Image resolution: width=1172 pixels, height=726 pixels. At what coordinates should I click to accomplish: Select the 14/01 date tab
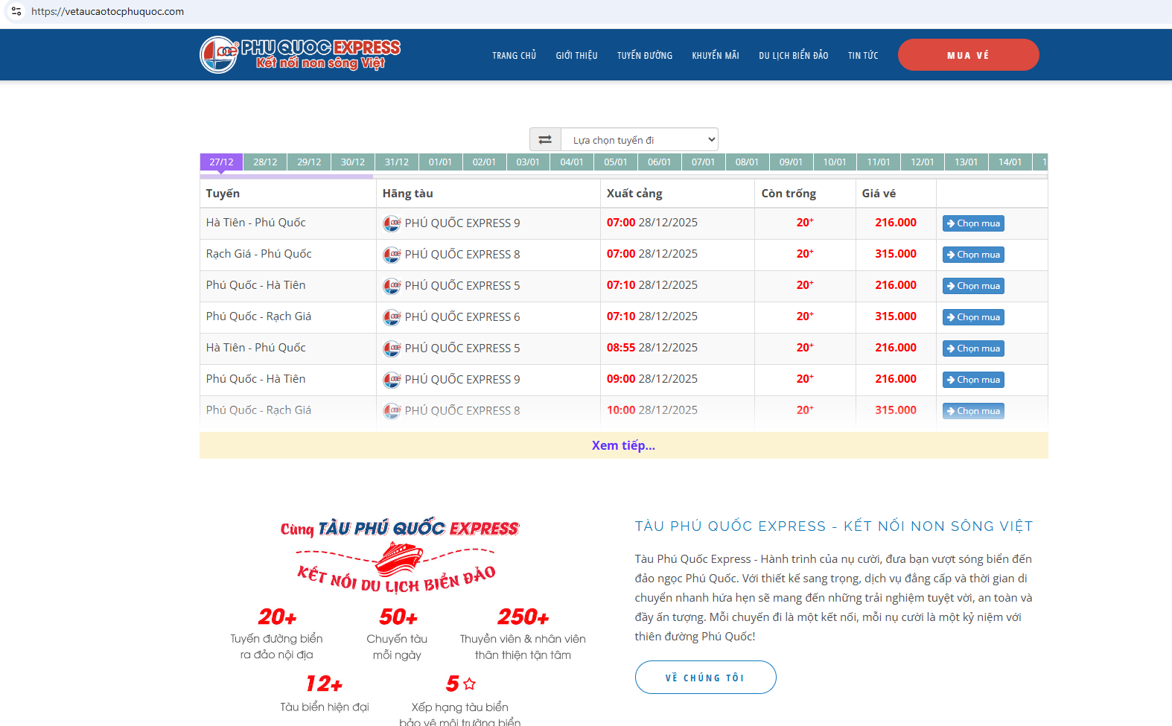[x=1010, y=162]
